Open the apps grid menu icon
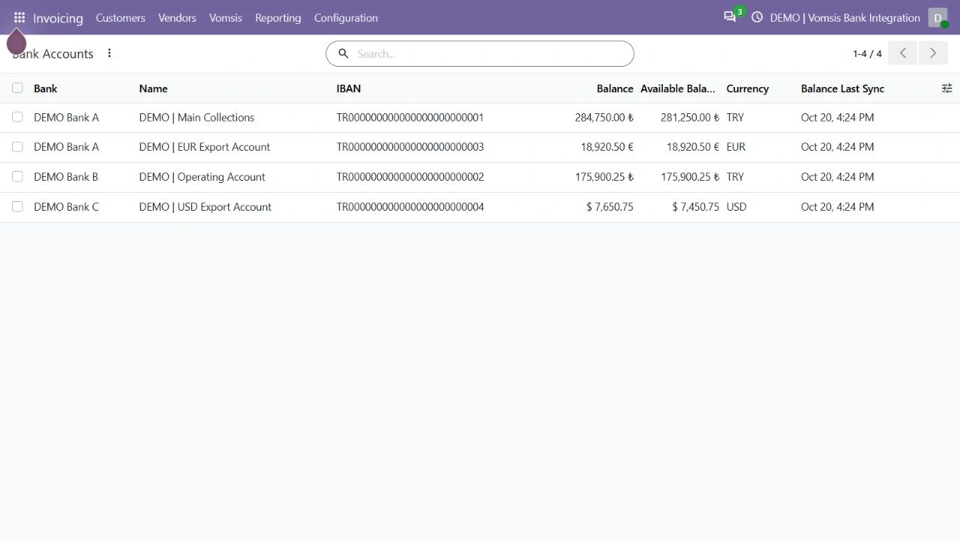Viewport: 960px width, 540px height. pos(19,17)
